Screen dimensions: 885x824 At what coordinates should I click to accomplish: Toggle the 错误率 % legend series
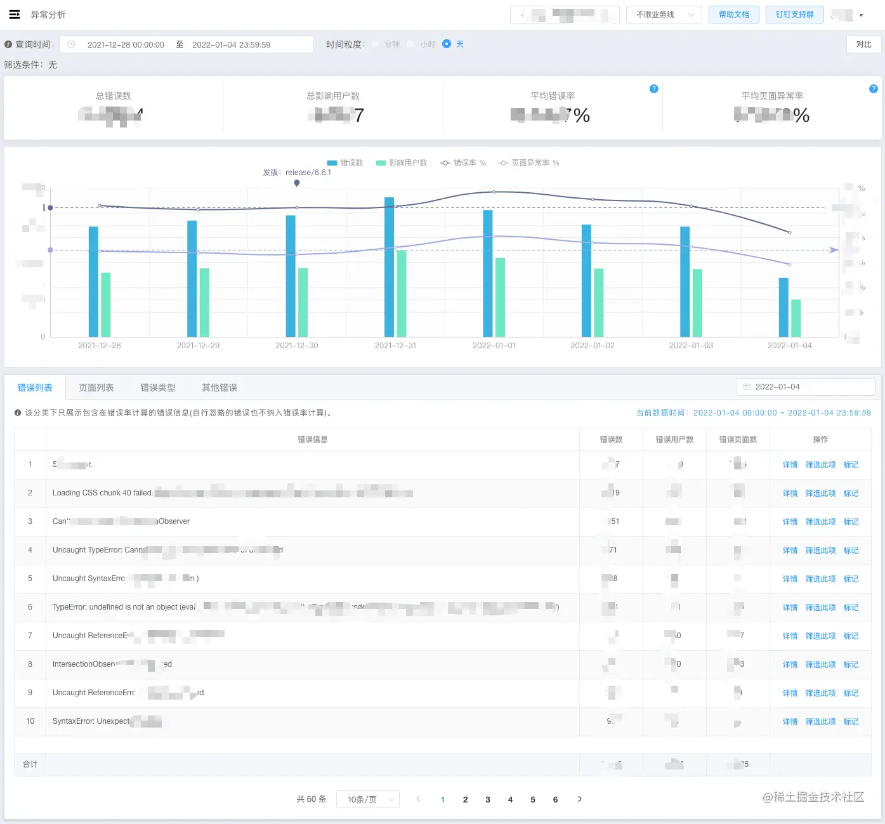pyautogui.click(x=463, y=163)
